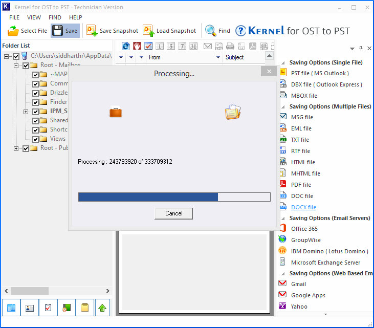
Task: Select the 5-day calendar view icon
Action: coord(171,46)
